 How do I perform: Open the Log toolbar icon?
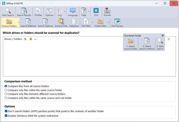click(x=60, y=11)
